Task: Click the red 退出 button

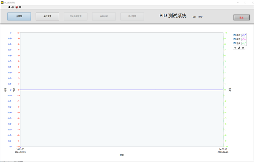Action: click(242, 17)
